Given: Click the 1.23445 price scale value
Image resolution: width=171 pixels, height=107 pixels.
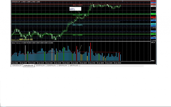Looking at the screenshot, I should coord(153,19).
